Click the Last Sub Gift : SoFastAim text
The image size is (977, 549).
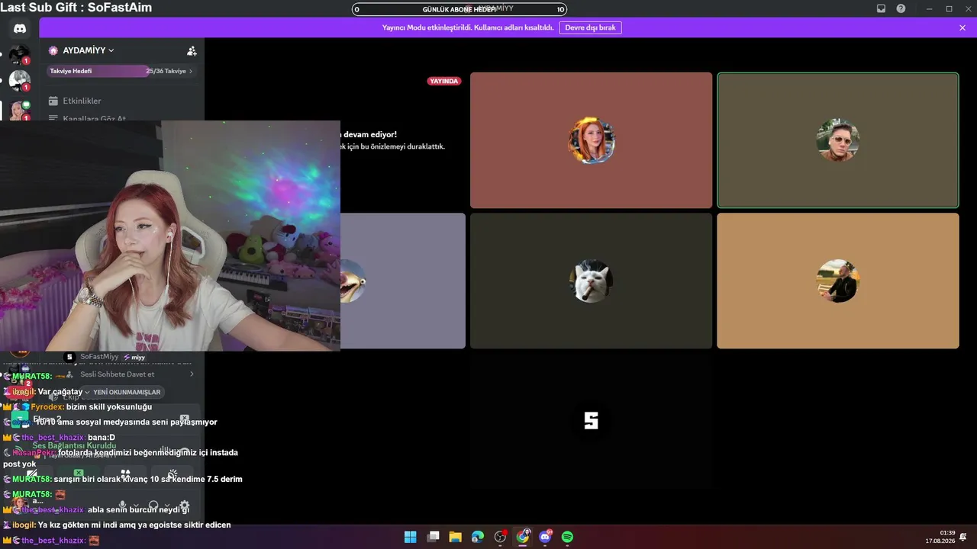tap(76, 8)
